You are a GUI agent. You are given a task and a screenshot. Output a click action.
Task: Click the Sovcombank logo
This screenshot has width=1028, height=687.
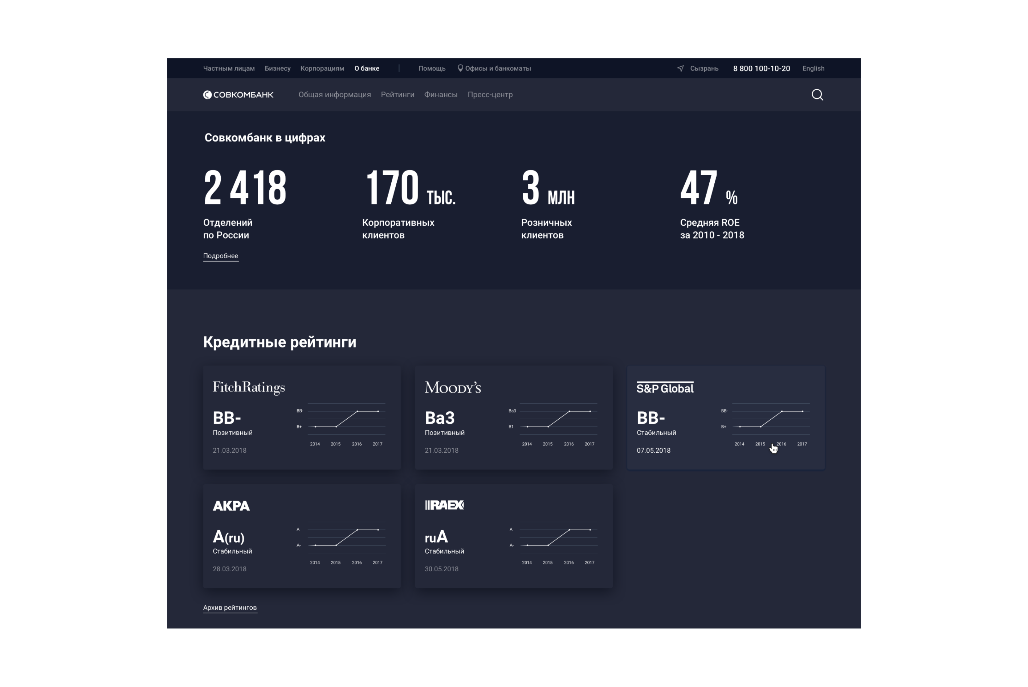(x=238, y=95)
